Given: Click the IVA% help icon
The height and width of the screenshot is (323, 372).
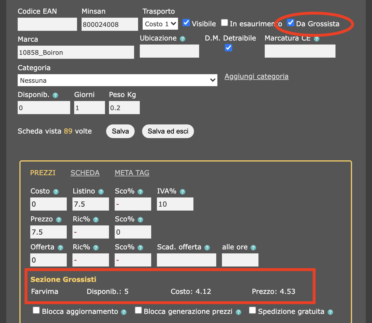Looking at the screenshot, I should tap(183, 192).
